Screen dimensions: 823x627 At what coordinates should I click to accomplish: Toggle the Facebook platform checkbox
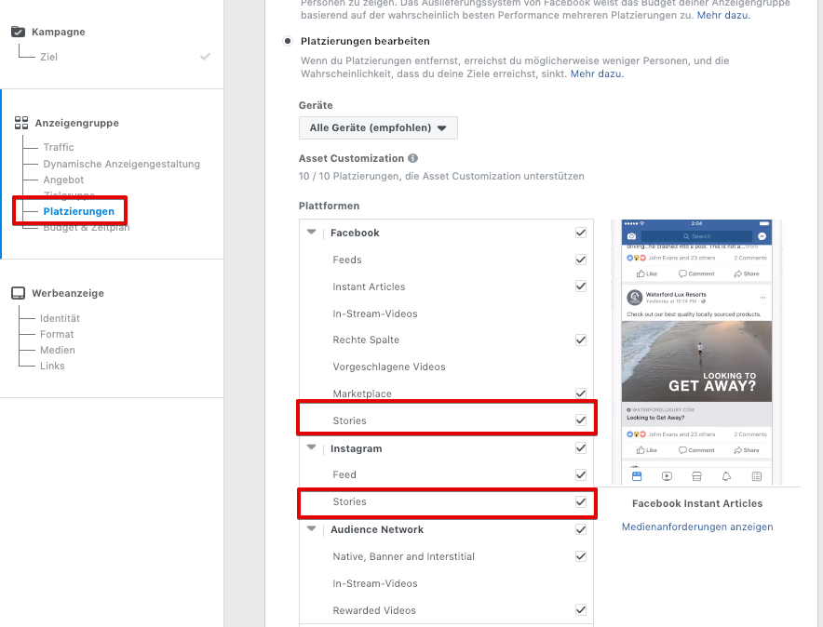pyautogui.click(x=581, y=233)
